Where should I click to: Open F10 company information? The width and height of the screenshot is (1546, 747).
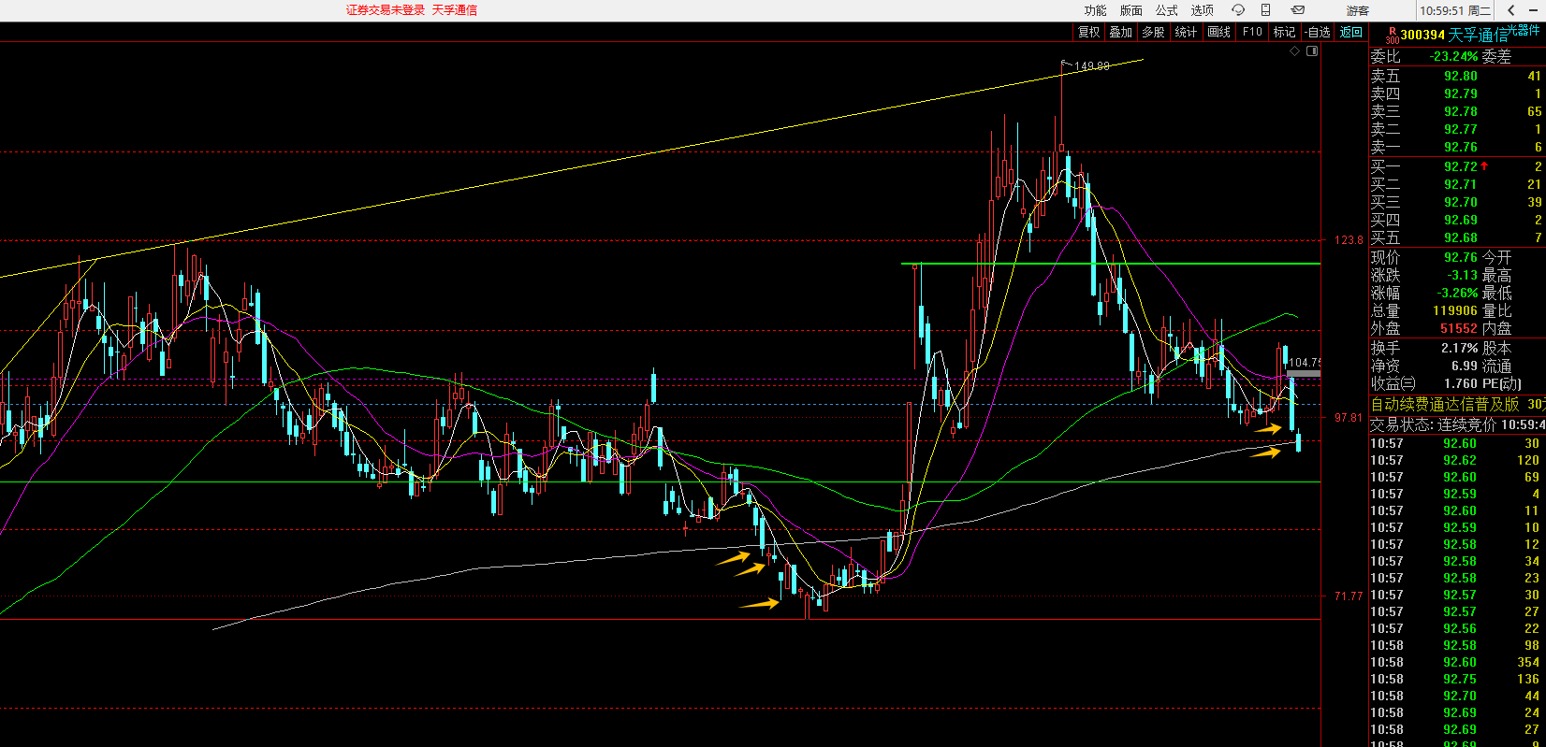(x=1252, y=32)
